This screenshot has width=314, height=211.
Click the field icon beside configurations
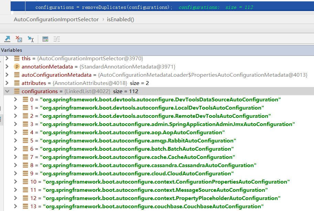(x=17, y=91)
